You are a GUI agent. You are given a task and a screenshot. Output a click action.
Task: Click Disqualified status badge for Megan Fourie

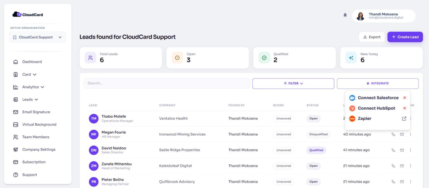(x=318, y=134)
